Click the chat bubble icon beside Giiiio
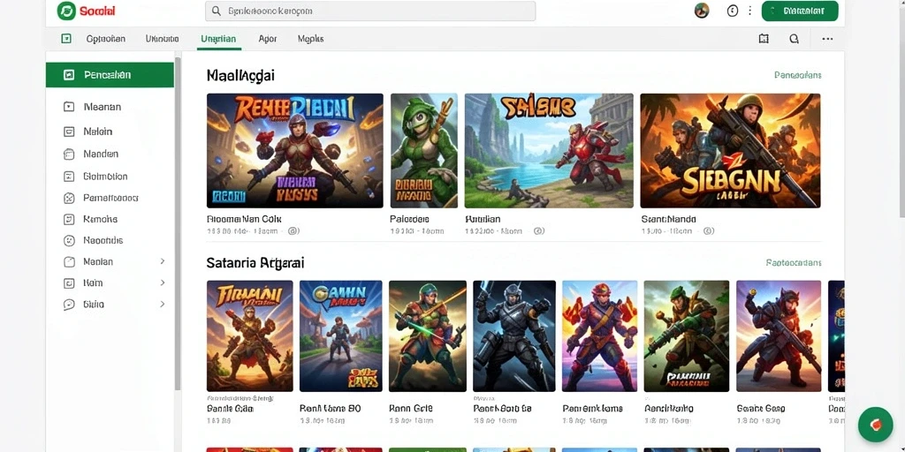 [x=69, y=305]
